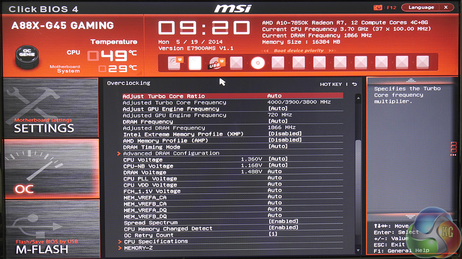This screenshot has height=259, width=462.
Task: Click the scrollbar down arrow in Overclocking list
Action: pyautogui.click(x=358, y=250)
